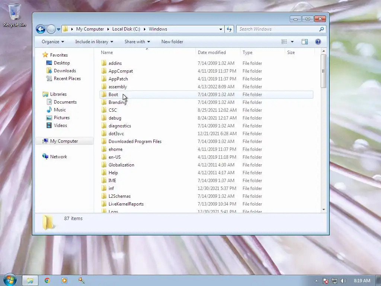Click the search magnifier icon
The width and height of the screenshot is (381, 286).
321,29
